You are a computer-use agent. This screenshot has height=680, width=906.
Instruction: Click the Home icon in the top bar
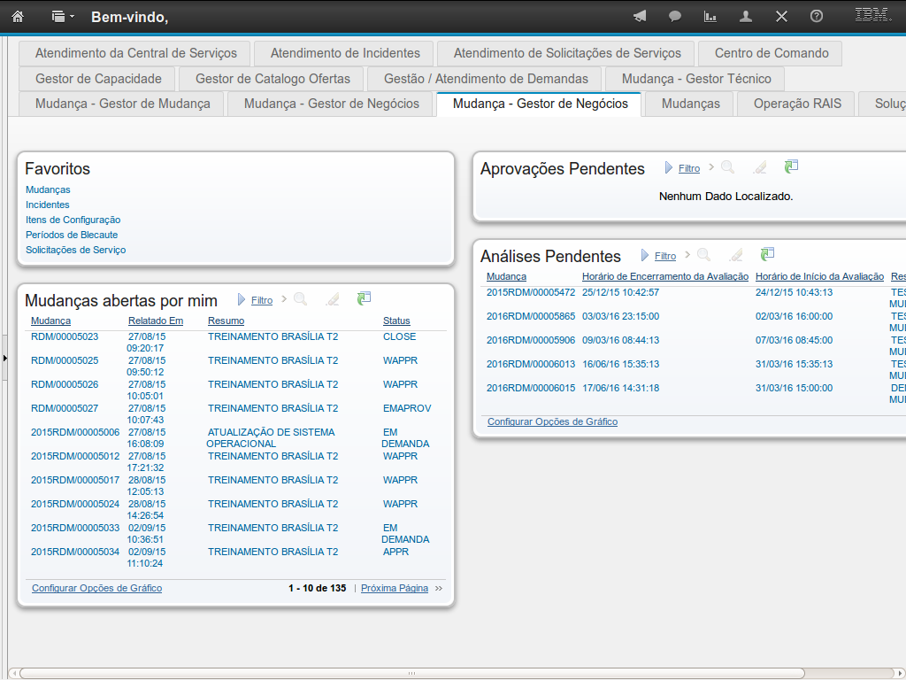coord(18,16)
